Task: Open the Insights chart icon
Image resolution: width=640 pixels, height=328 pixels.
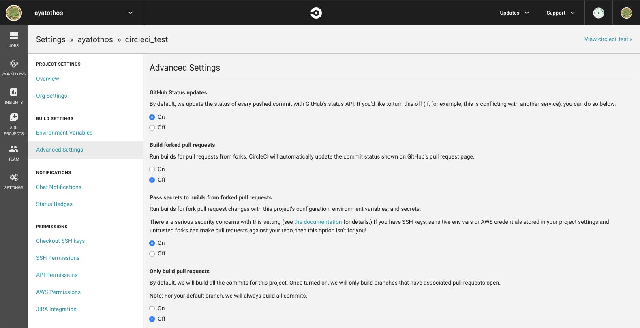Action: click(x=14, y=92)
